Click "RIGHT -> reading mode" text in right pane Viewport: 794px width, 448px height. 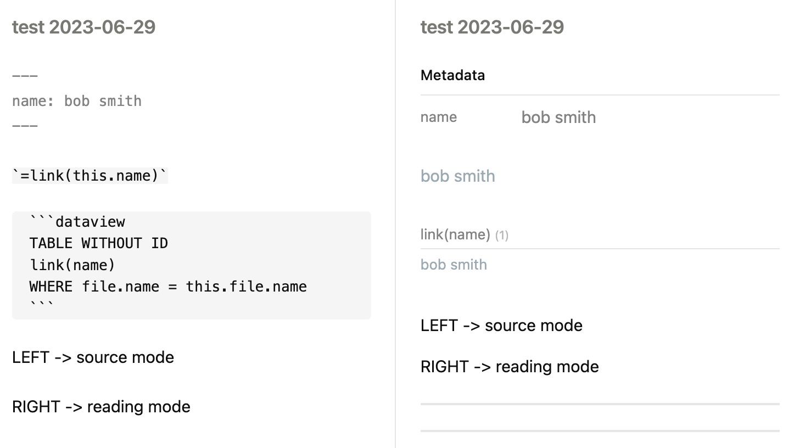(510, 367)
